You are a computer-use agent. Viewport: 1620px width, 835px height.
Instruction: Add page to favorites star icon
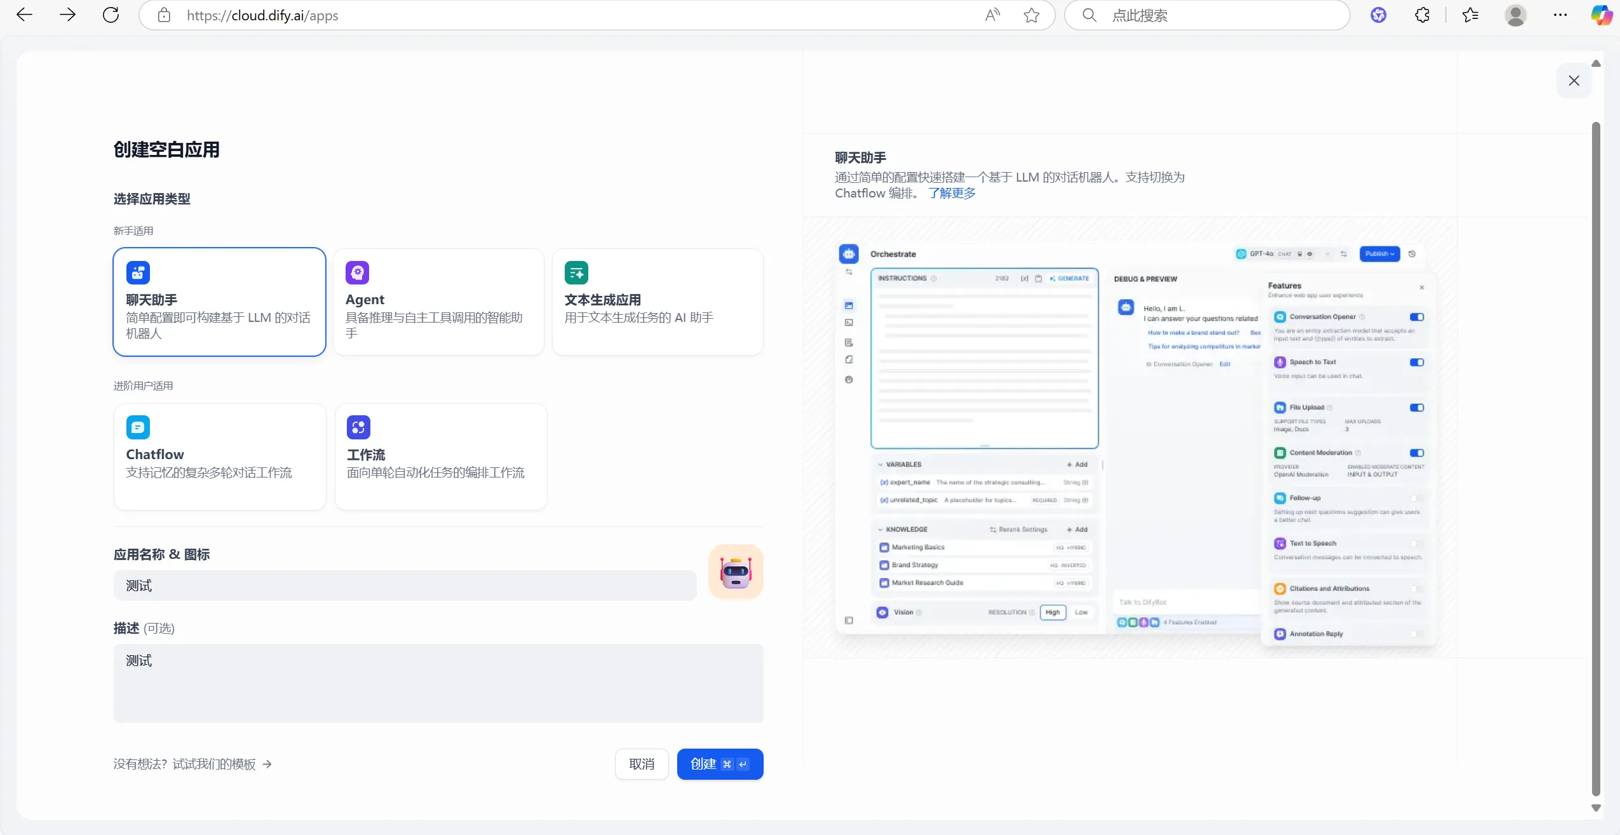coord(1031,15)
